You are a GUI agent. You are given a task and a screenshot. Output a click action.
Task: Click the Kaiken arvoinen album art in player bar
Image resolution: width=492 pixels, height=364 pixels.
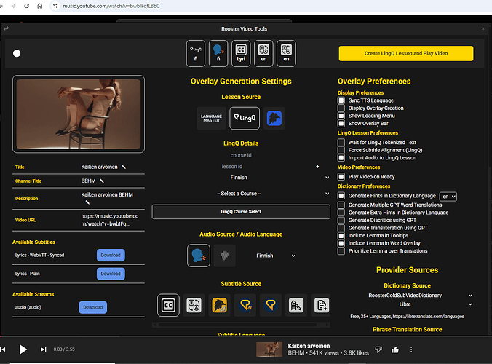pos(269,349)
